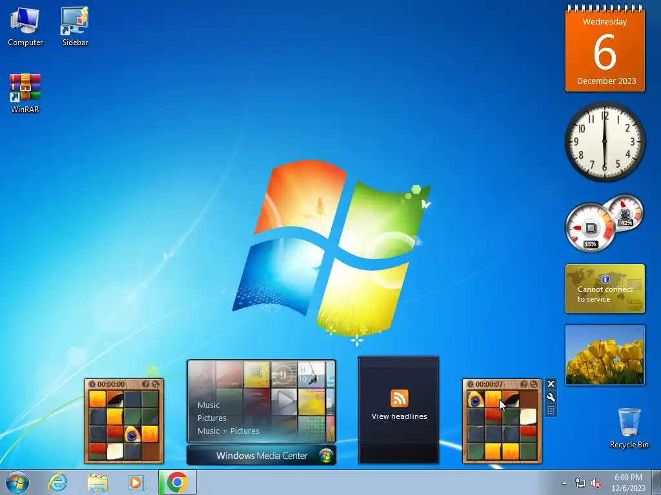
Task: Click View headlines in feed gadget
Action: 399,416
